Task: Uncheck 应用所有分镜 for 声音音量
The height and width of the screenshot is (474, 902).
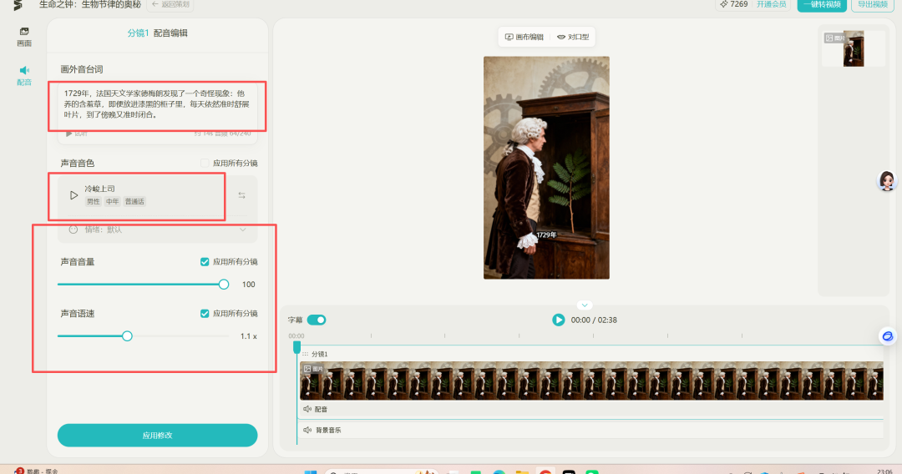Action: click(205, 262)
